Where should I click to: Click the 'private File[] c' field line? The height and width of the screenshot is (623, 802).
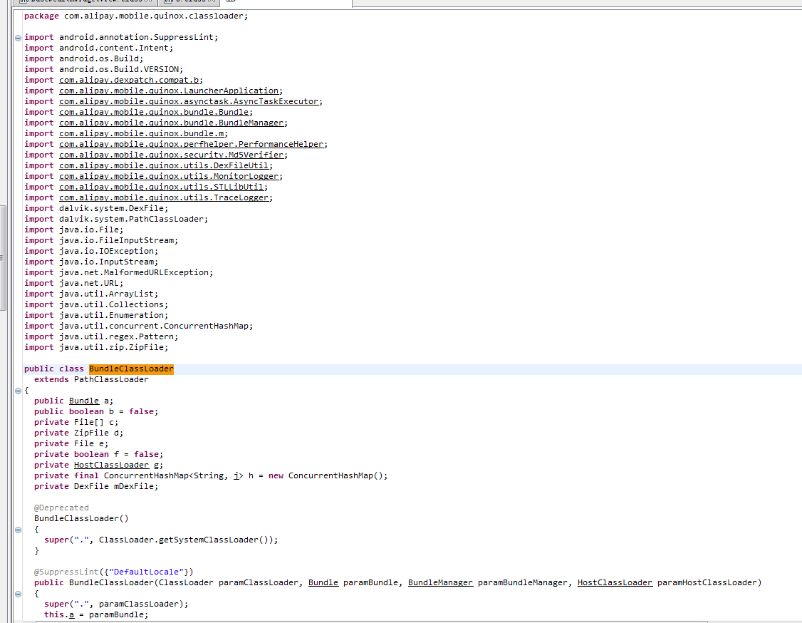76,422
